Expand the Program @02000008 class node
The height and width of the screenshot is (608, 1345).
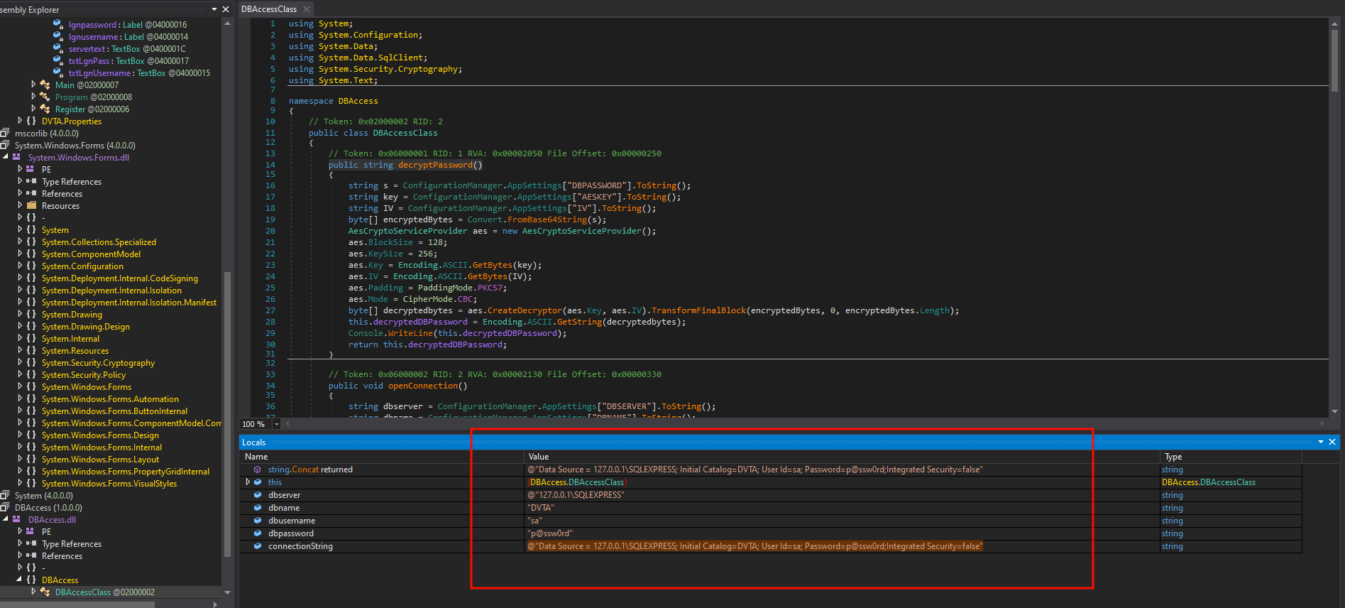coord(33,97)
